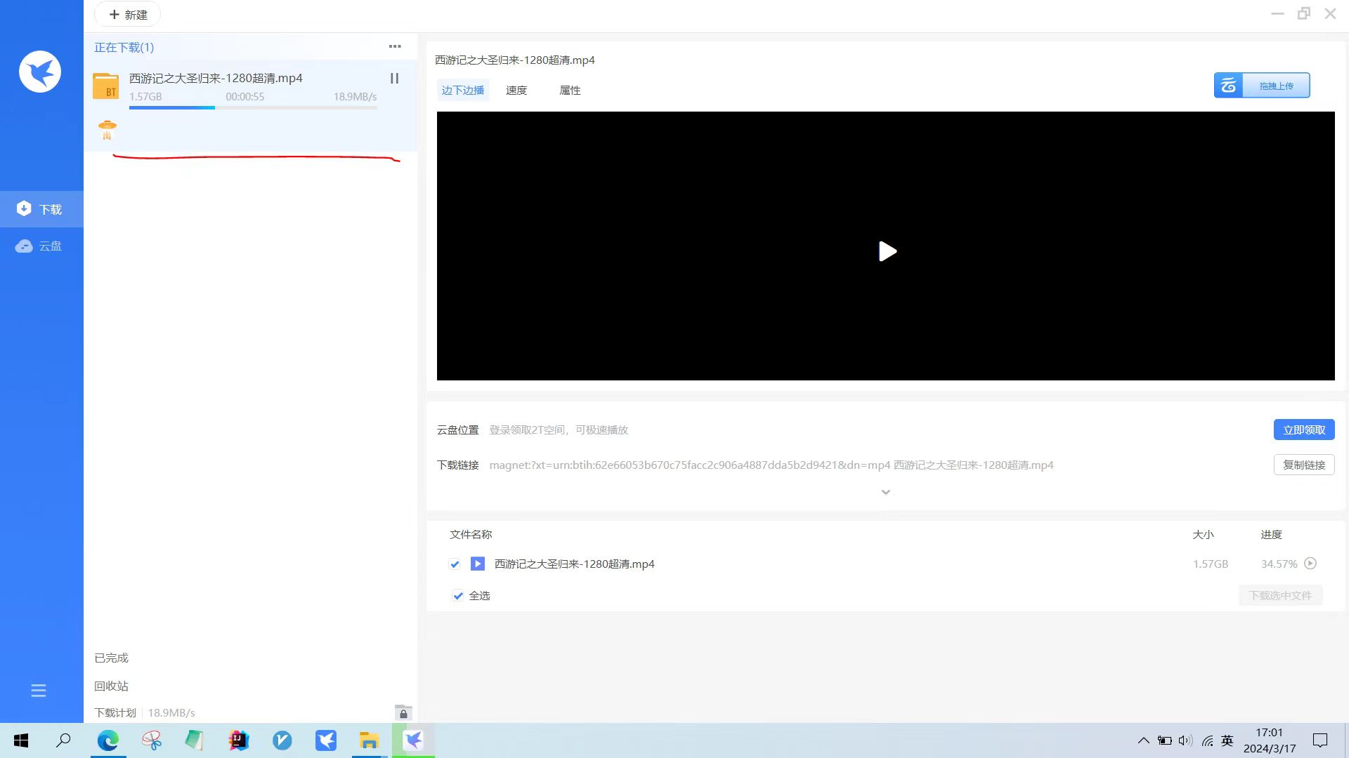Click the private folder lock icon
The width and height of the screenshot is (1349, 758).
403,712
